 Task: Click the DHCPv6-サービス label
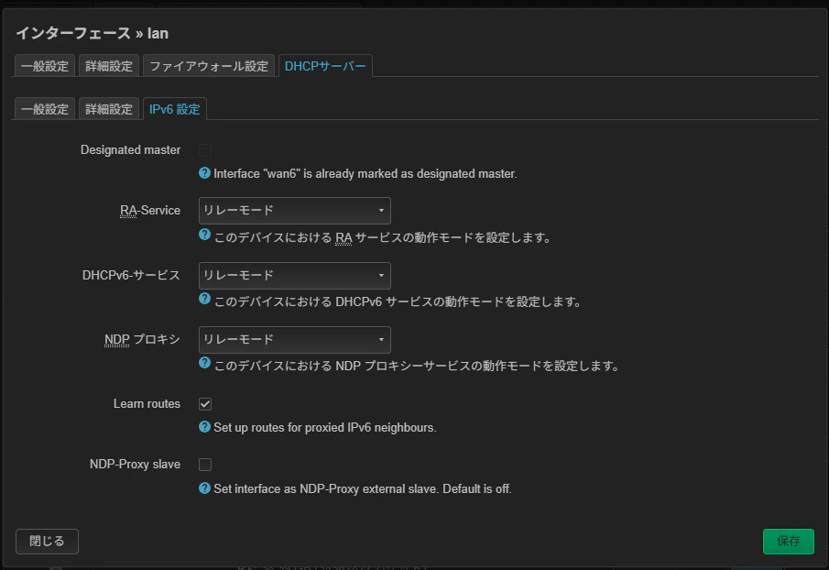pos(131,276)
